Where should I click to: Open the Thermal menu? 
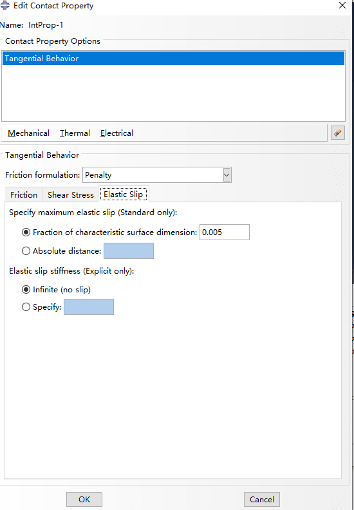[x=75, y=133]
